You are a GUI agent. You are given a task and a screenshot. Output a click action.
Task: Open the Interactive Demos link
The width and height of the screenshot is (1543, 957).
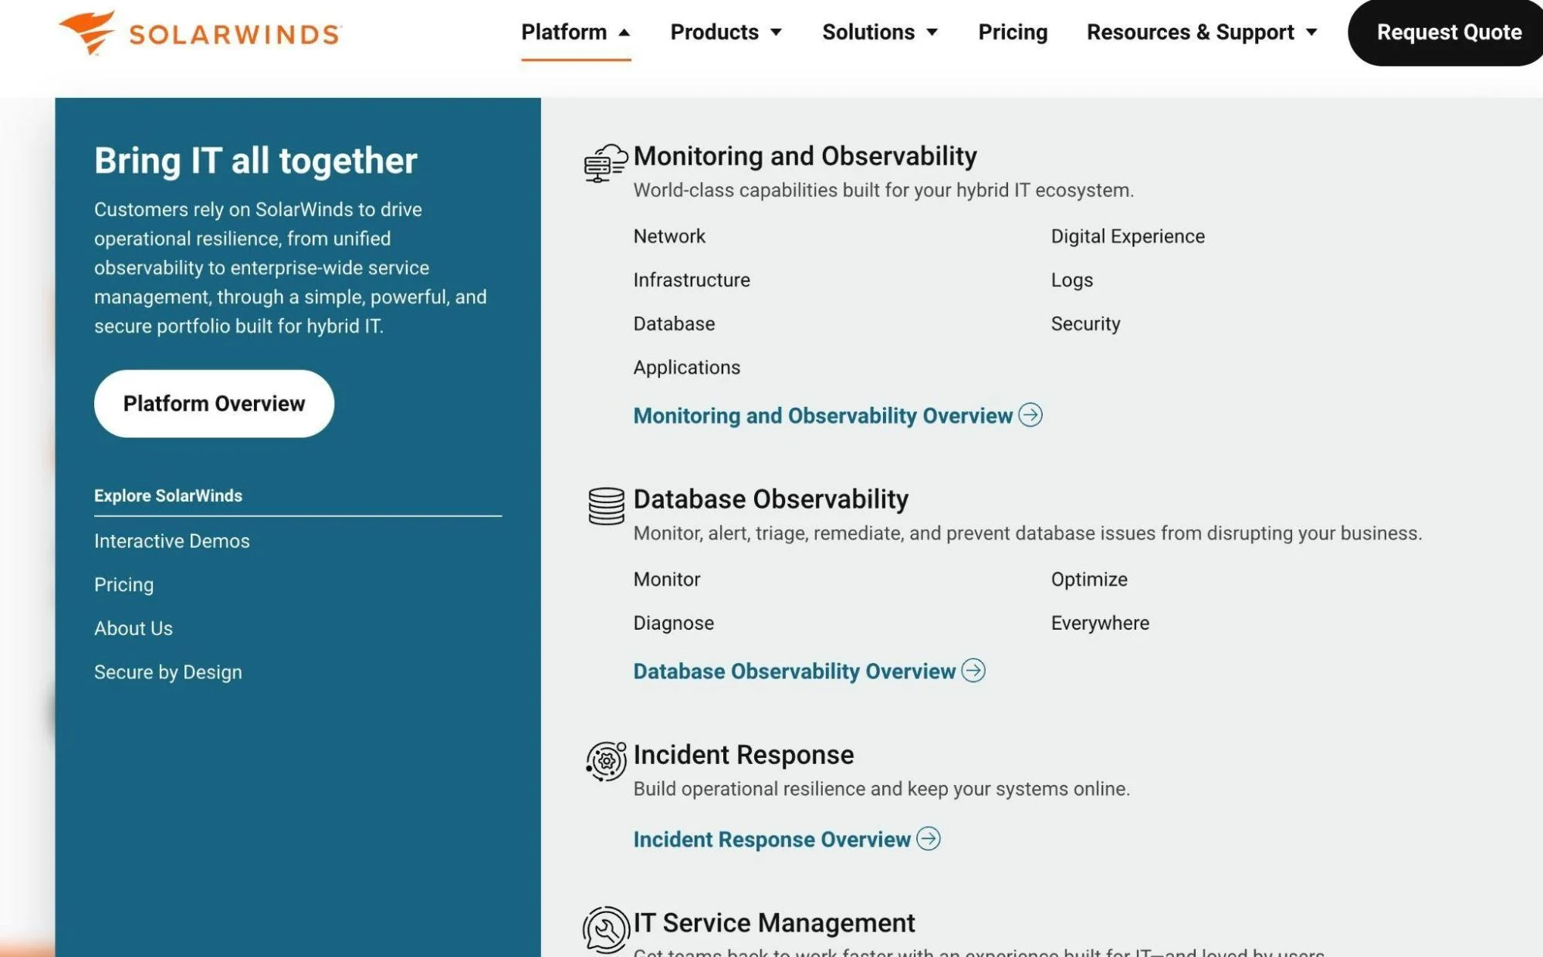click(171, 541)
